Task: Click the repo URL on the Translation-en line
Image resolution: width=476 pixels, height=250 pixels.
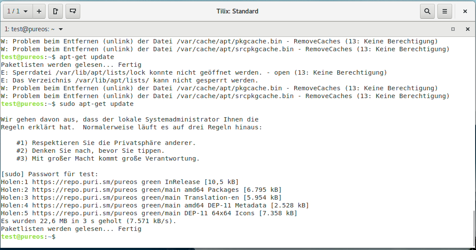Action: pos(85,197)
